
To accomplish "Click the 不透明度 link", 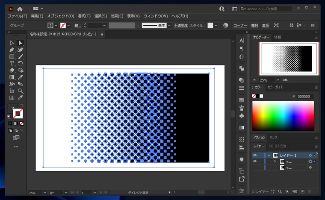I will (x=181, y=26).
